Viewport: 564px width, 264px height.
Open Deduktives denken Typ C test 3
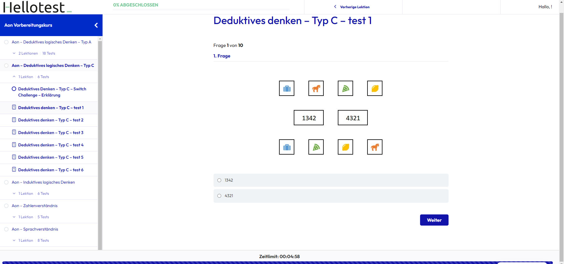[51, 133]
